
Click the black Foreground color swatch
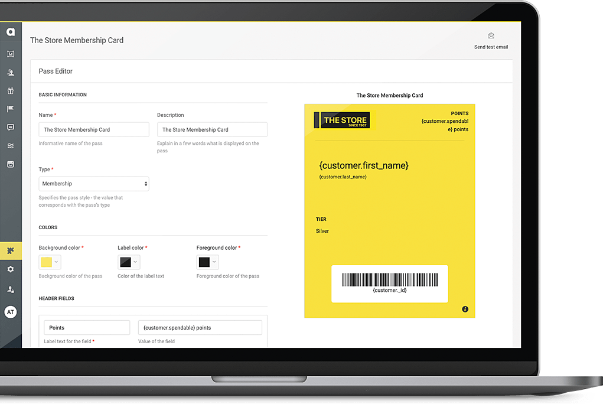click(204, 262)
